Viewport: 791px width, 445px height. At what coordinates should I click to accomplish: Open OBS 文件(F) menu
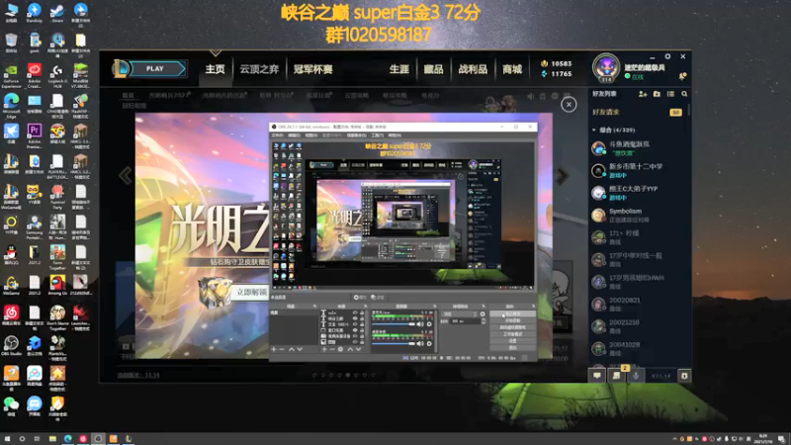277,135
